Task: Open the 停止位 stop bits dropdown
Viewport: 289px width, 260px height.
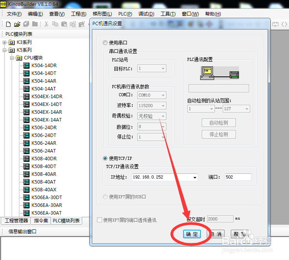Action: click(152, 137)
